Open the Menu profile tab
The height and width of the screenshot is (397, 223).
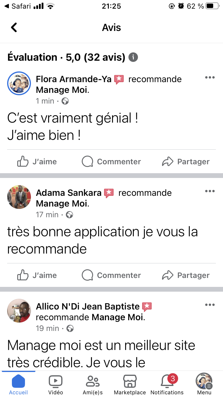[x=204, y=385]
